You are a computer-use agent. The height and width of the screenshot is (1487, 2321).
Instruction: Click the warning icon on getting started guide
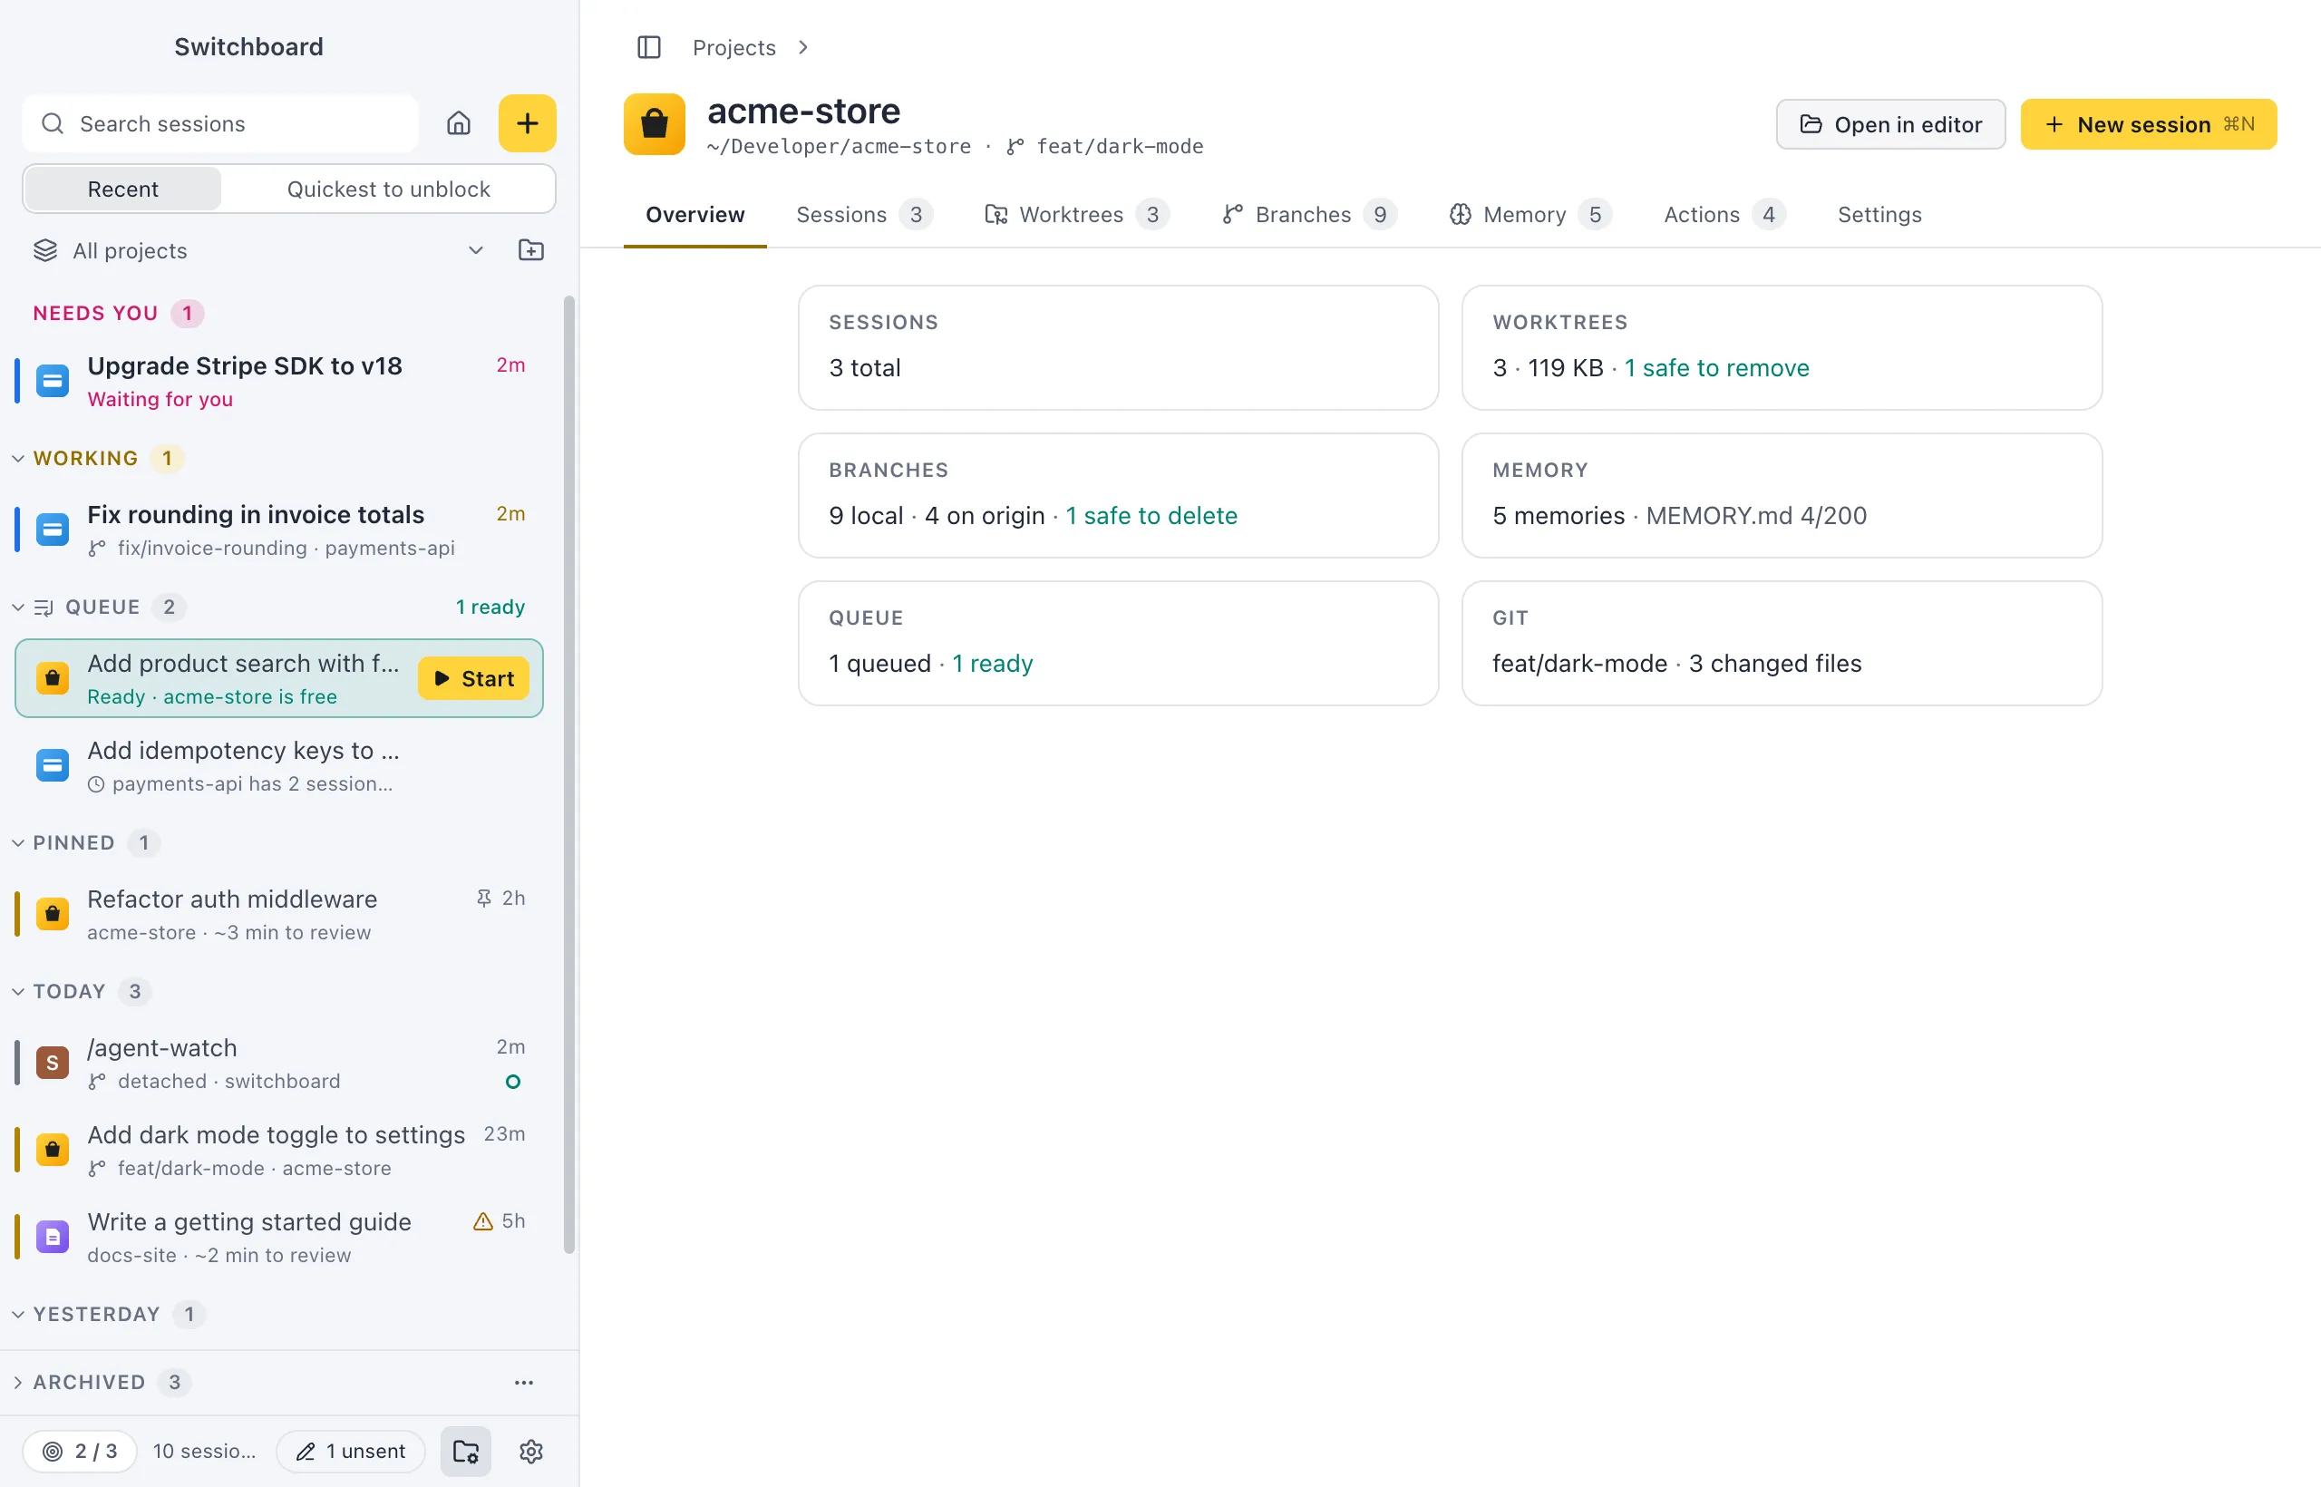tap(482, 1221)
